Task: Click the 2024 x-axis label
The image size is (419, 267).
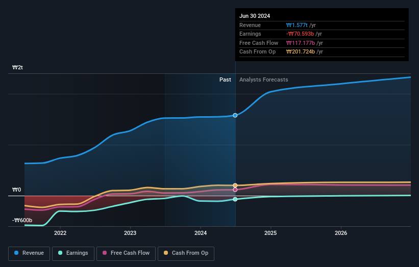Action: [201, 233]
